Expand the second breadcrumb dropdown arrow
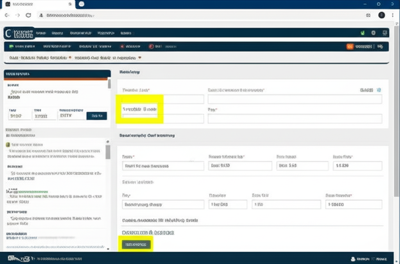 tap(139, 58)
